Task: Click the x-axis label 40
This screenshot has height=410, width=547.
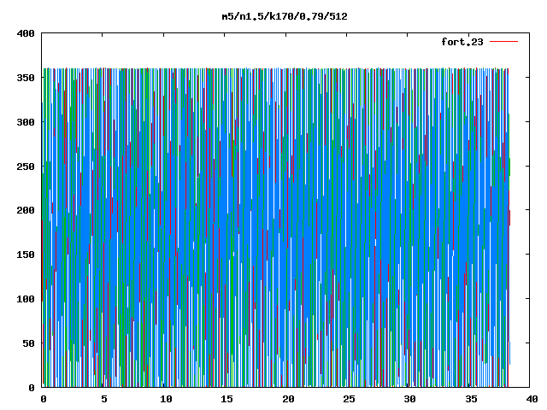Action: tap(532, 399)
